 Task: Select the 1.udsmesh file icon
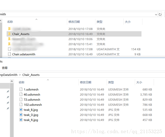(x=21, y=89)
